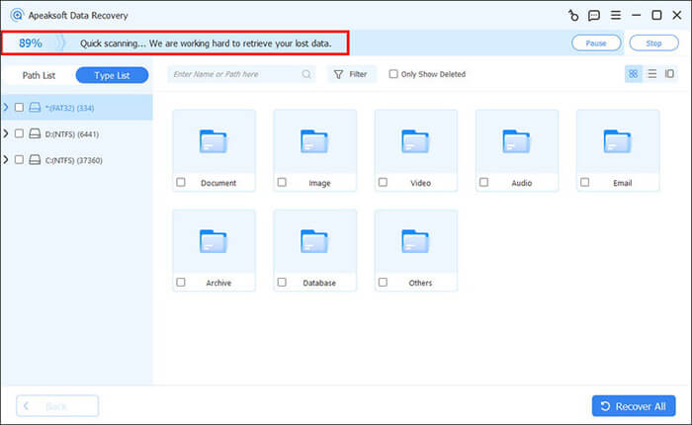The image size is (692, 425).
Task: Go Back to previous screen
Action: (57, 406)
